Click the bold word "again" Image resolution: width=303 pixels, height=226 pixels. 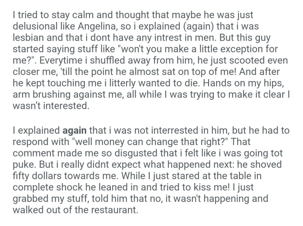click(75, 130)
